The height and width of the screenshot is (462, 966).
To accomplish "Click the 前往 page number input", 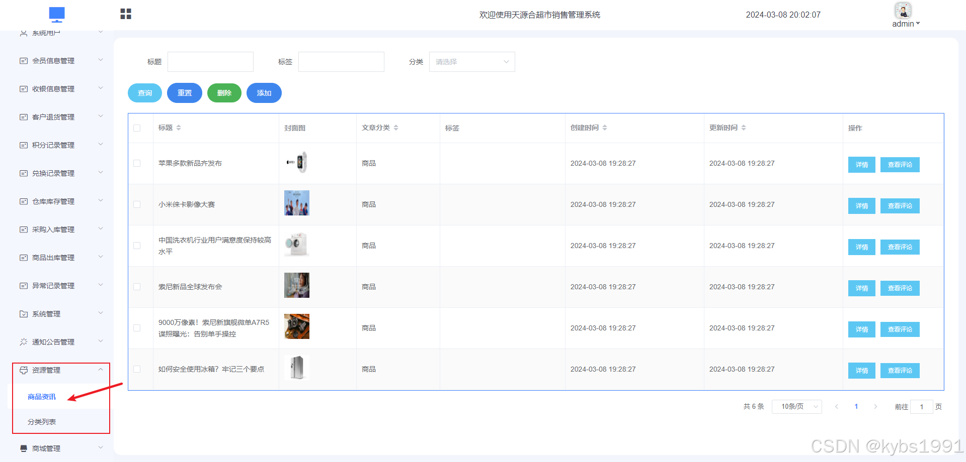I will [922, 407].
